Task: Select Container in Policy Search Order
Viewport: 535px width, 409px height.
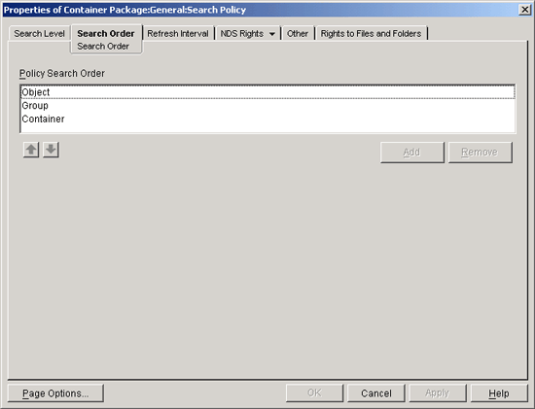Action: pos(267,119)
